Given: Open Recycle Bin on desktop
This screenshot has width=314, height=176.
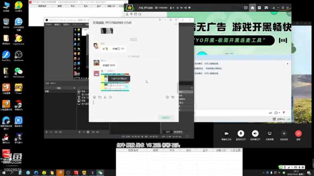Looking at the screenshot, I should coord(6,23).
